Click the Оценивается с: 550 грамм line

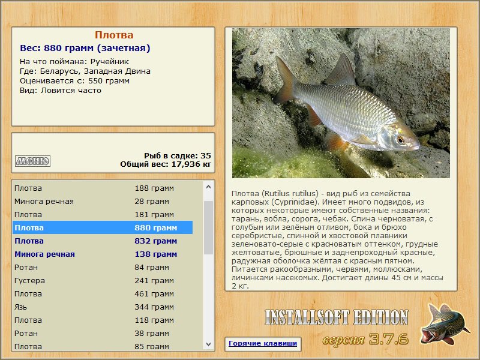point(74,81)
